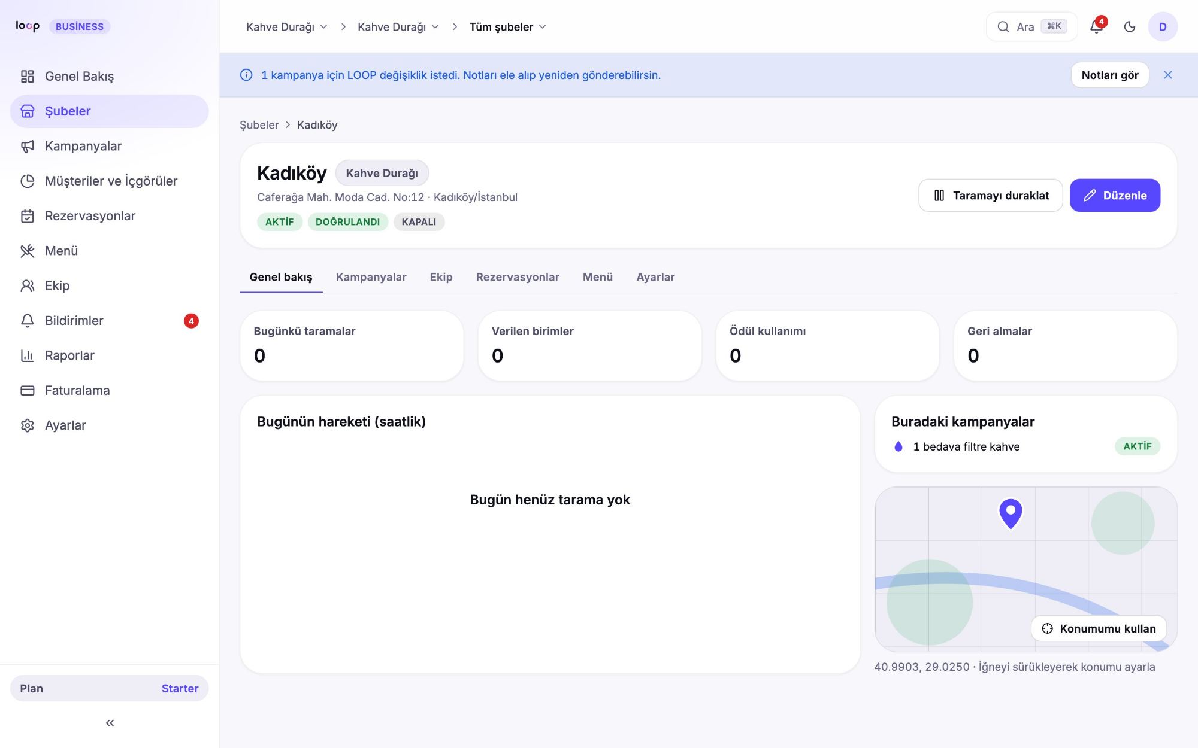Click the AKTİF badge of the campaign

1138,446
